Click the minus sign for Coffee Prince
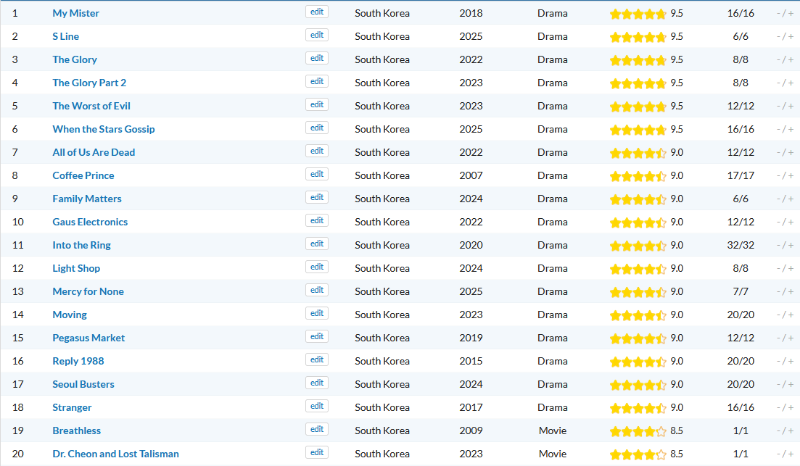The width and height of the screenshot is (800, 466). click(778, 175)
